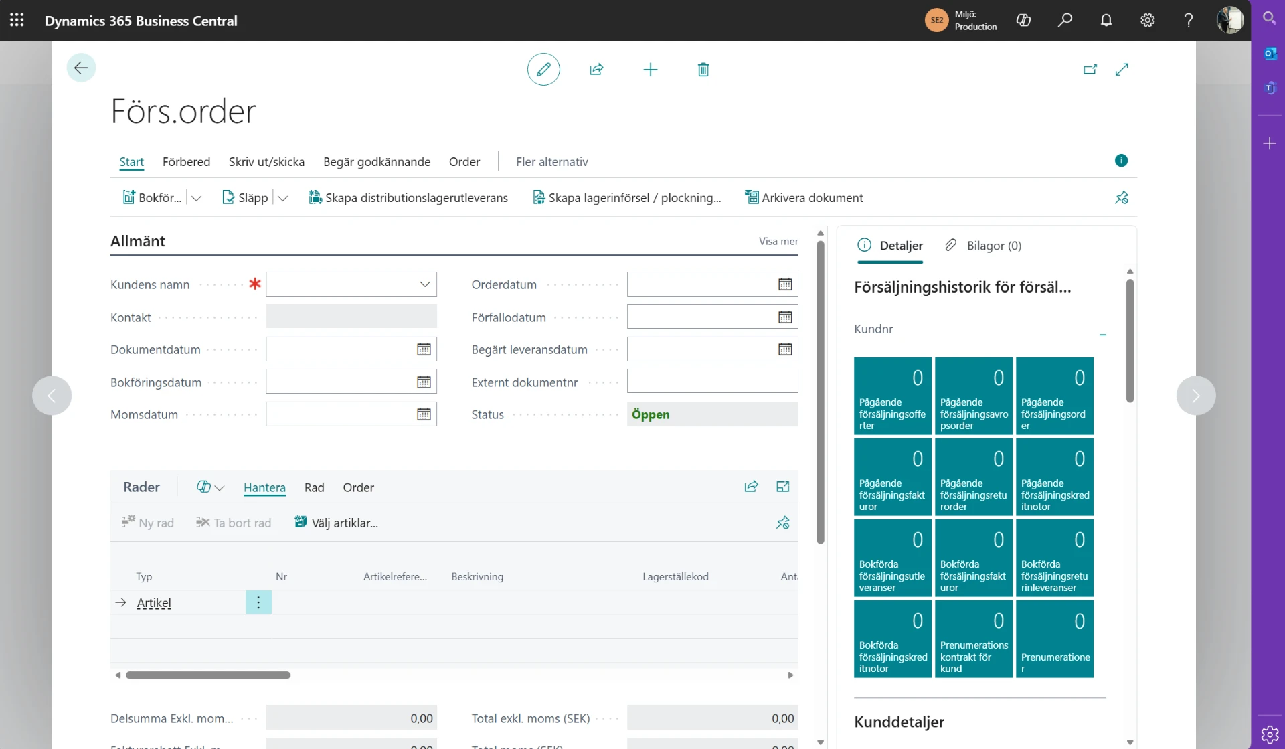Image resolution: width=1285 pixels, height=749 pixels.
Task: Open Copilot icon in top bar
Action: 1023,20
